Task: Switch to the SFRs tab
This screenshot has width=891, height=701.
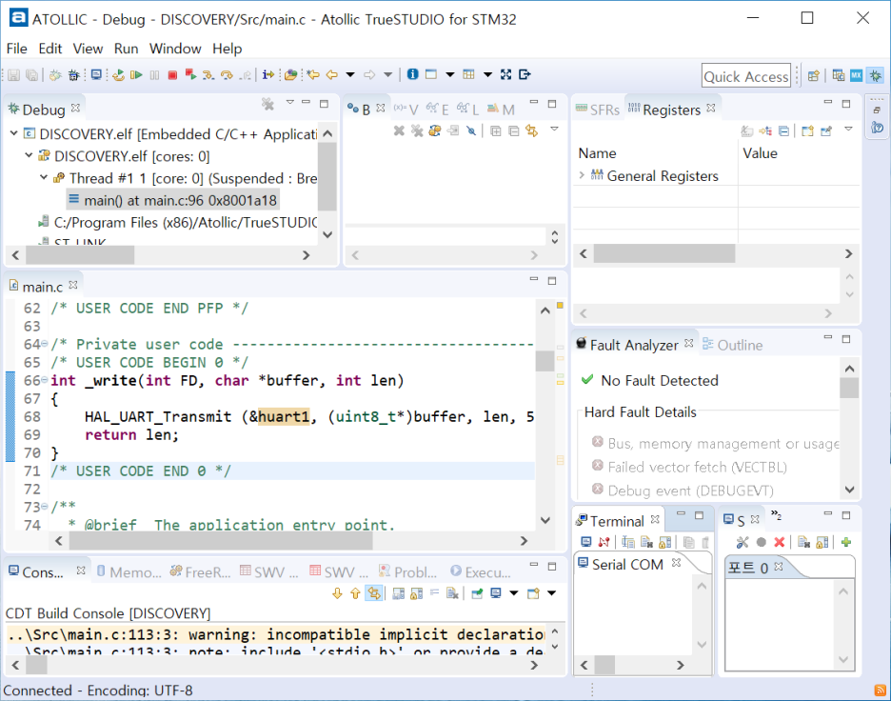Action: pyautogui.click(x=597, y=110)
